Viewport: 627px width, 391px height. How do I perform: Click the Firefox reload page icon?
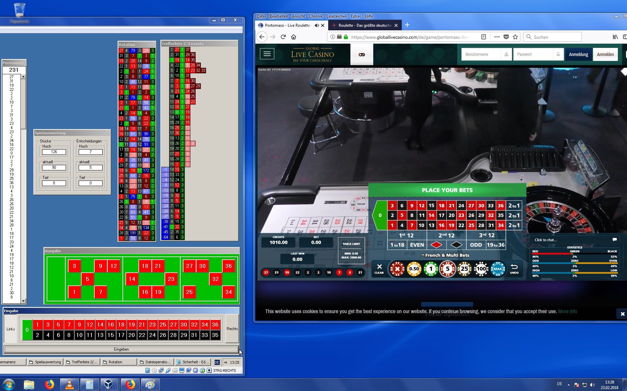tap(283, 37)
